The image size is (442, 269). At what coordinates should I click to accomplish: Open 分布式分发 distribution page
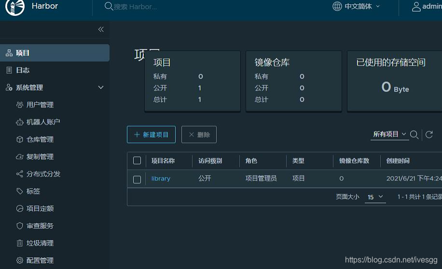point(43,174)
